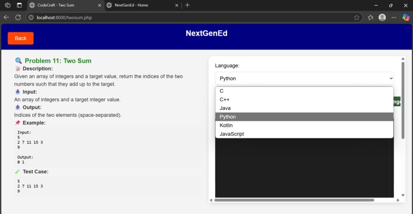Click the partially hidden green button behind dropdown

pyautogui.click(x=397, y=101)
